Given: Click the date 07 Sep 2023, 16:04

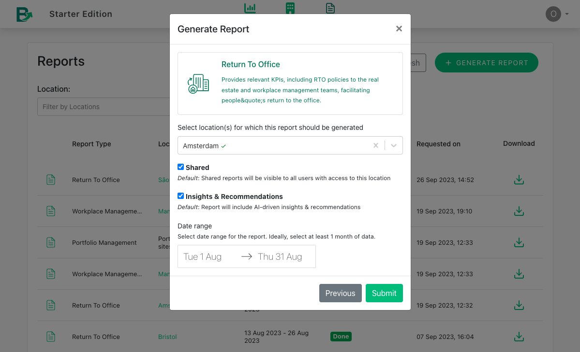Looking at the screenshot, I should point(445,337).
